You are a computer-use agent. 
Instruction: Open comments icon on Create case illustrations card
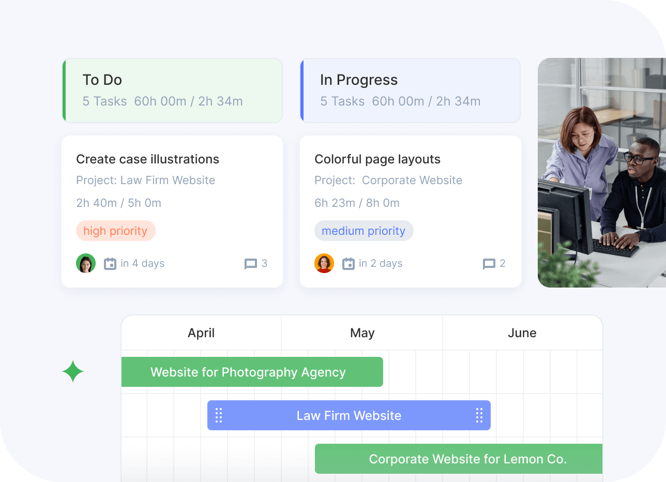pos(251,264)
